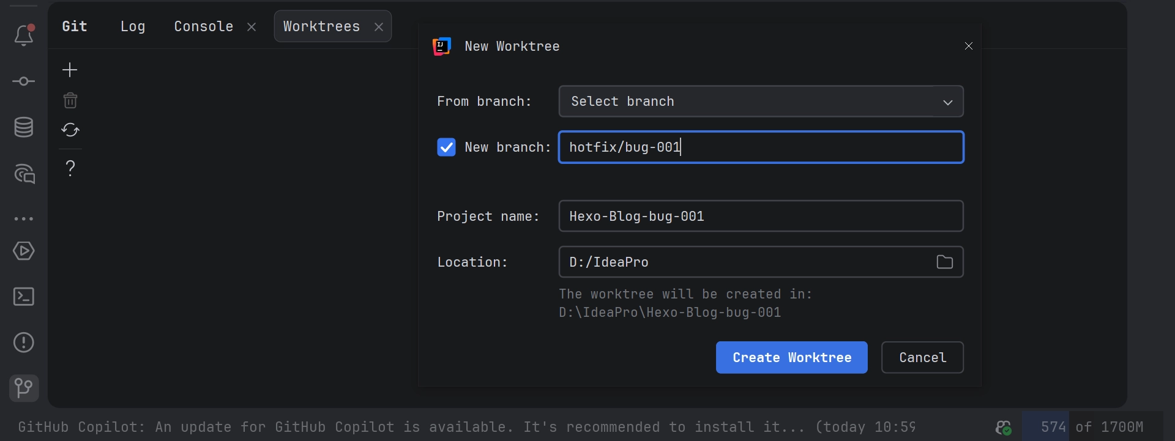
Task: Open the Copilot Chat tool window
Action: [24, 174]
